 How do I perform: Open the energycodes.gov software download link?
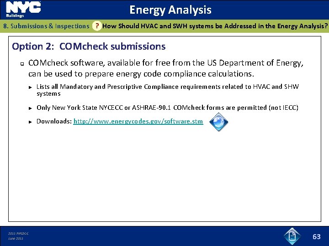[x=138, y=121]
